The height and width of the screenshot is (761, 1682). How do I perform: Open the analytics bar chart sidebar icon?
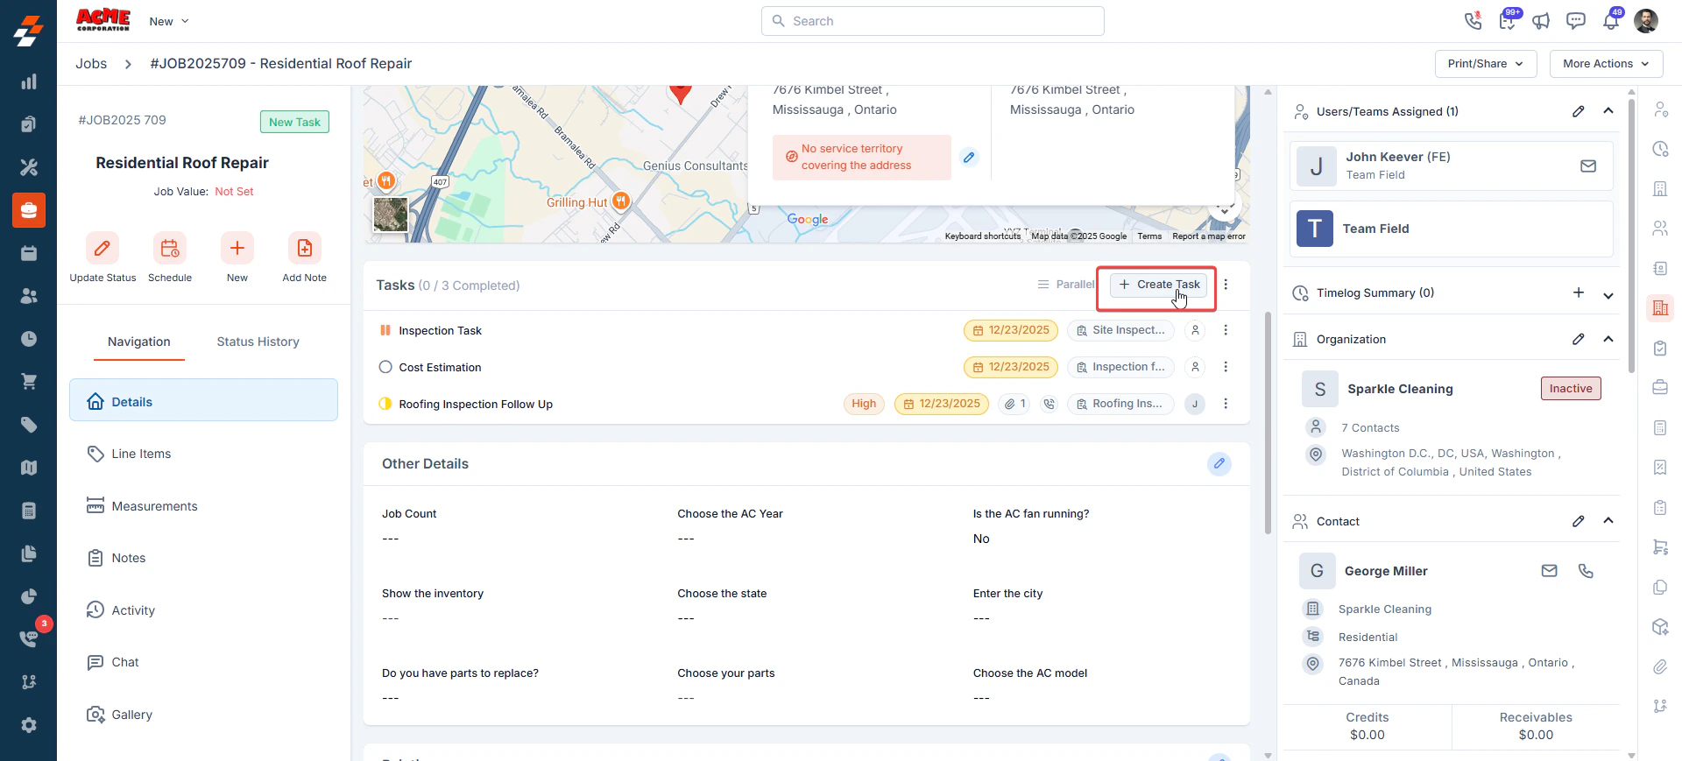tap(29, 81)
